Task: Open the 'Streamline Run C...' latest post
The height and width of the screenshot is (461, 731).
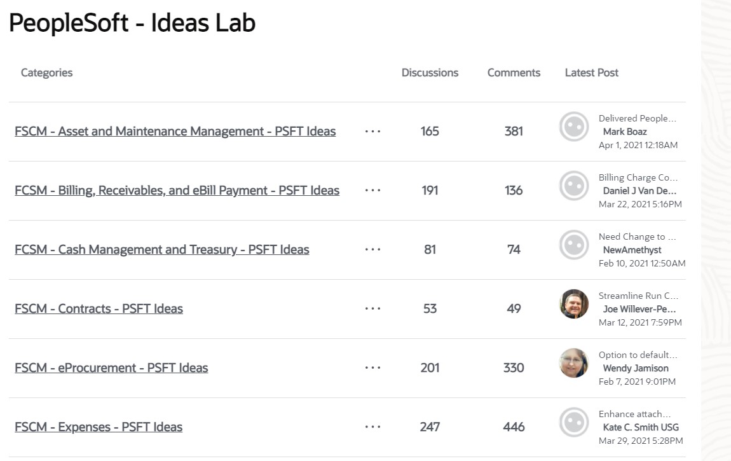Action: click(x=638, y=296)
